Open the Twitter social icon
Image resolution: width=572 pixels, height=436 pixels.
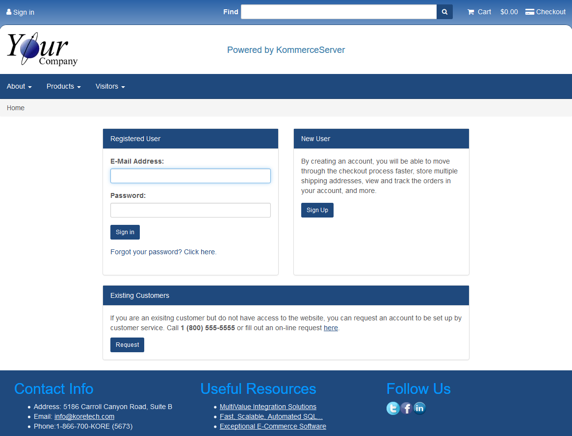393,408
